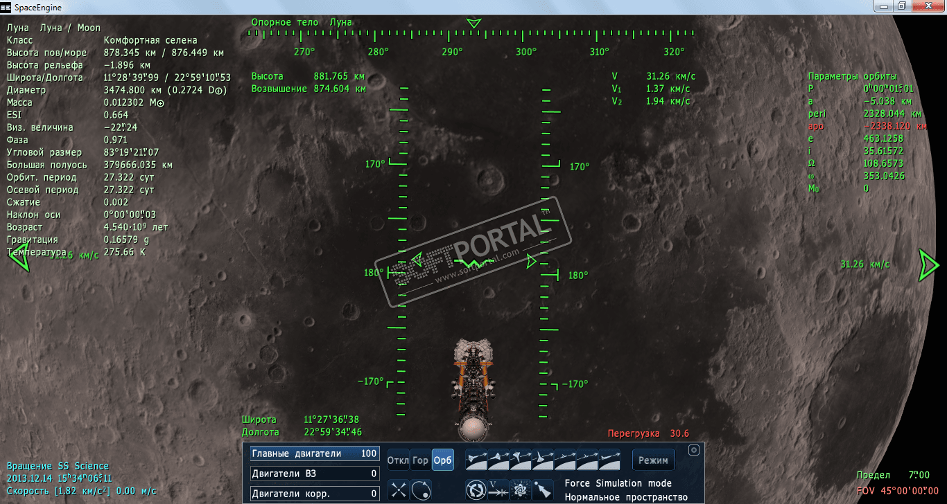Click the spiral warp icon
947x504 pixels.
520,490
